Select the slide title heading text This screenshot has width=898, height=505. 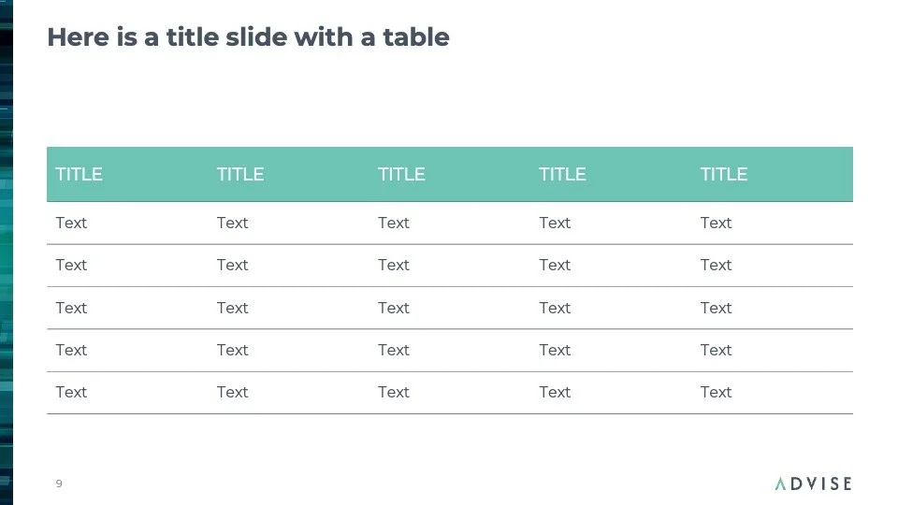[248, 37]
